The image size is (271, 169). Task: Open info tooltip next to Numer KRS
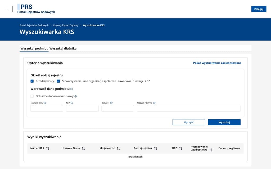coord(44,103)
